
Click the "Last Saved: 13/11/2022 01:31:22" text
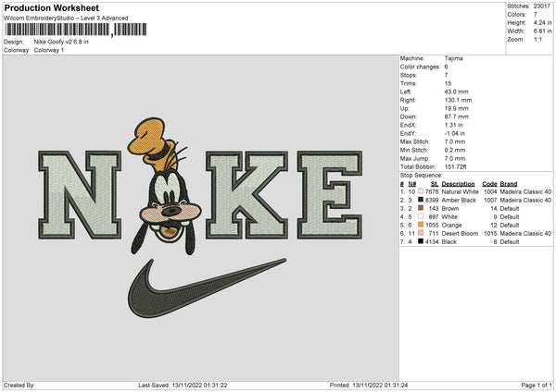(183, 386)
